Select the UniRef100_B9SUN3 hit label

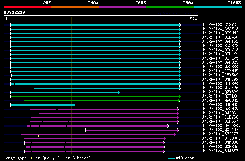(220, 33)
